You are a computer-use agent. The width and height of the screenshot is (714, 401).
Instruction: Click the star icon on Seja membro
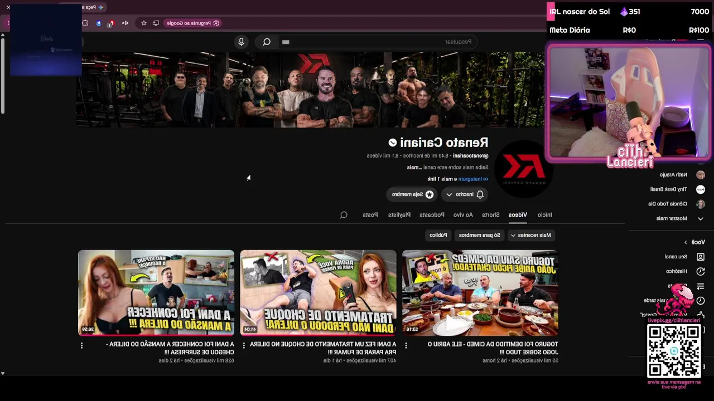click(430, 194)
